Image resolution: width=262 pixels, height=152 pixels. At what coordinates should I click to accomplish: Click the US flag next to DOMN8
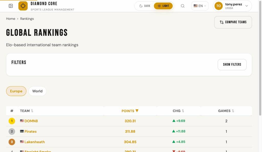tap(22, 121)
